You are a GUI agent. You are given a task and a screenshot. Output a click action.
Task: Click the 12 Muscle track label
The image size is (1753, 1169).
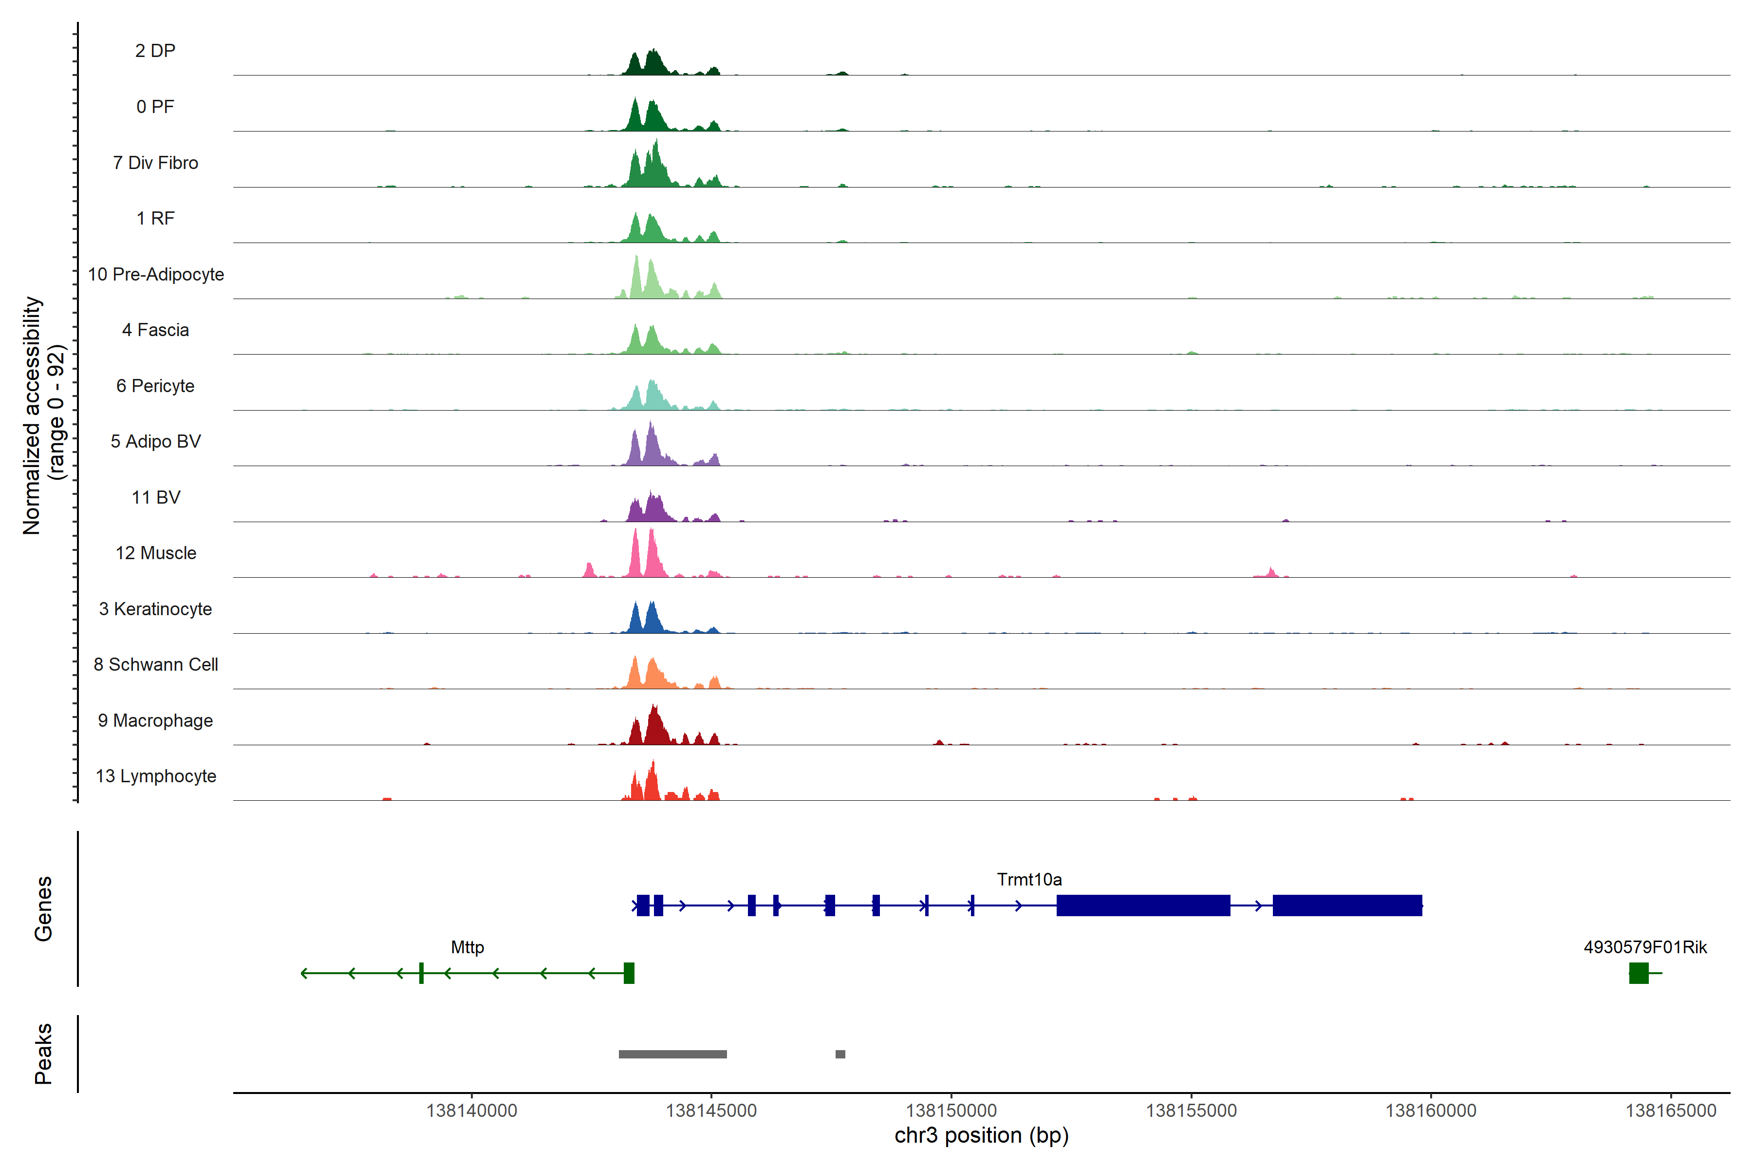[x=156, y=553]
